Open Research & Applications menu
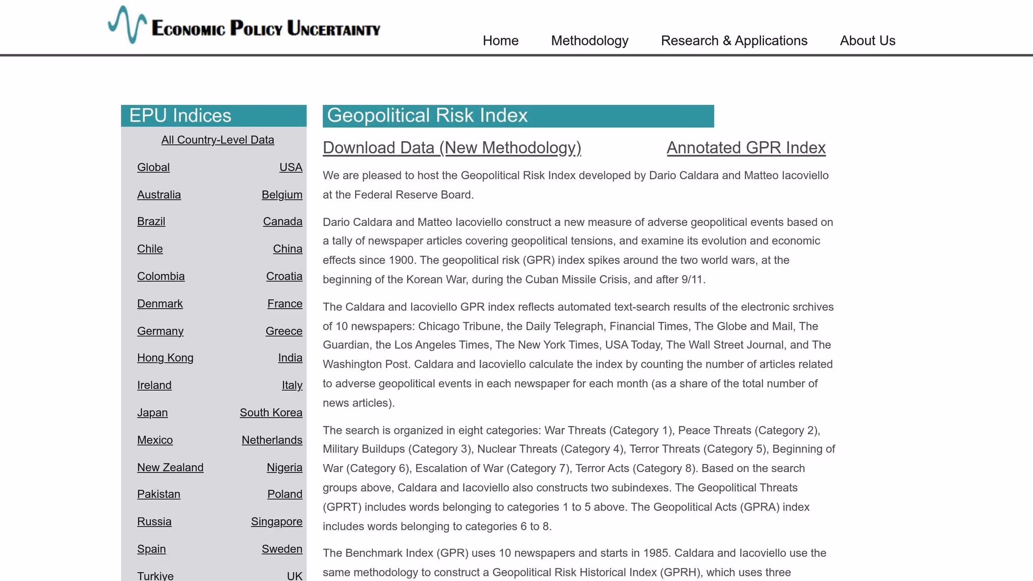This screenshot has width=1033, height=581. click(x=734, y=41)
